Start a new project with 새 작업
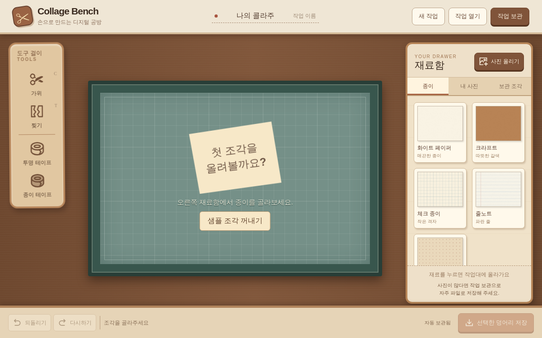This screenshot has height=338, width=542. click(428, 16)
